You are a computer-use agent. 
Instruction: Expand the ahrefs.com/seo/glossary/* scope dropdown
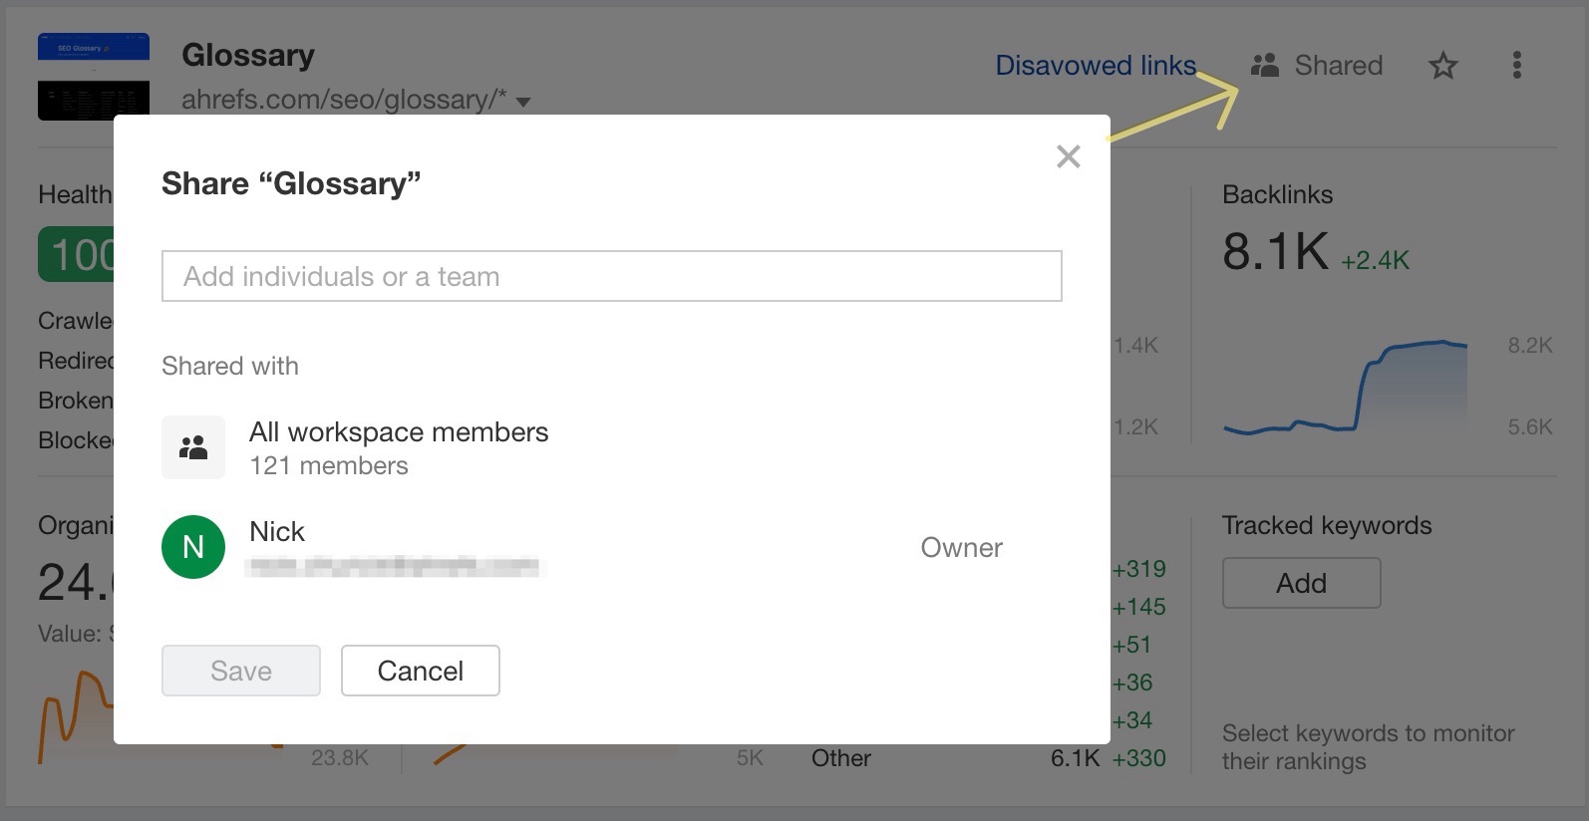(525, 101)
